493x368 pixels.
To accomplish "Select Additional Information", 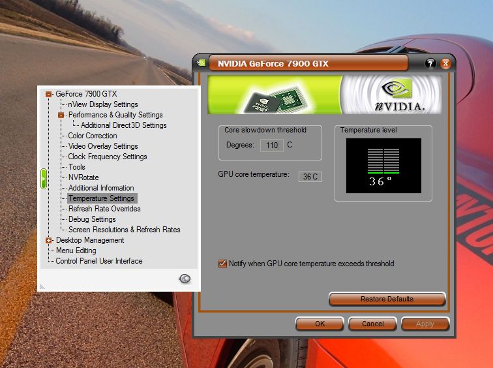I will [x=101, y=188].
